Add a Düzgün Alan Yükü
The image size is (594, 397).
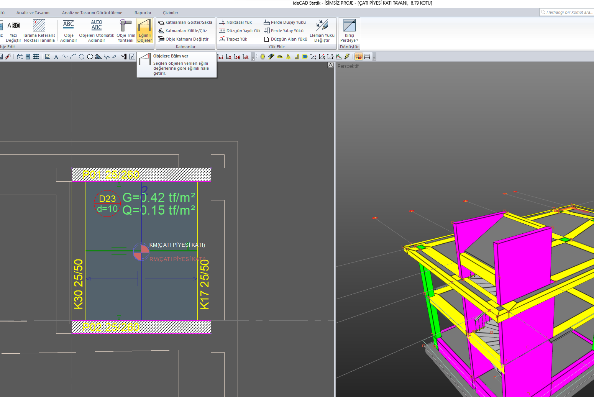[x=286, y=39]
